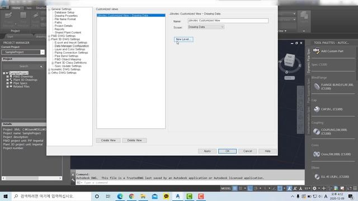
Task: Expand the Related Files tree node
Action: (x=7, y=87)
